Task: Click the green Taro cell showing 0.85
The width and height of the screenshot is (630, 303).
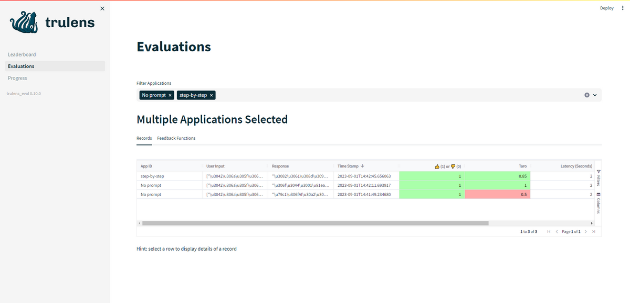Action: click(x=498, y=176)
